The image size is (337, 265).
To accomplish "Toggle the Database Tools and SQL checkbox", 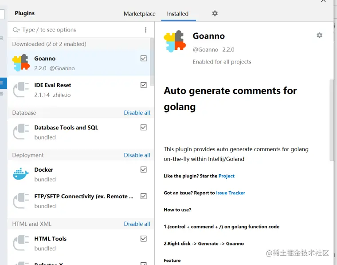I will click(x=144, y=127).
